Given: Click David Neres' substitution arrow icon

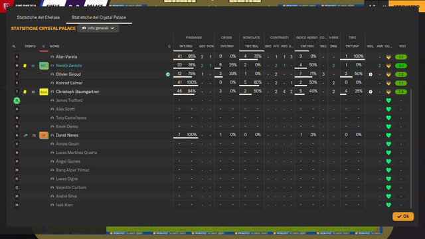Looking at the screenshot, I should [x=25, y=135].
